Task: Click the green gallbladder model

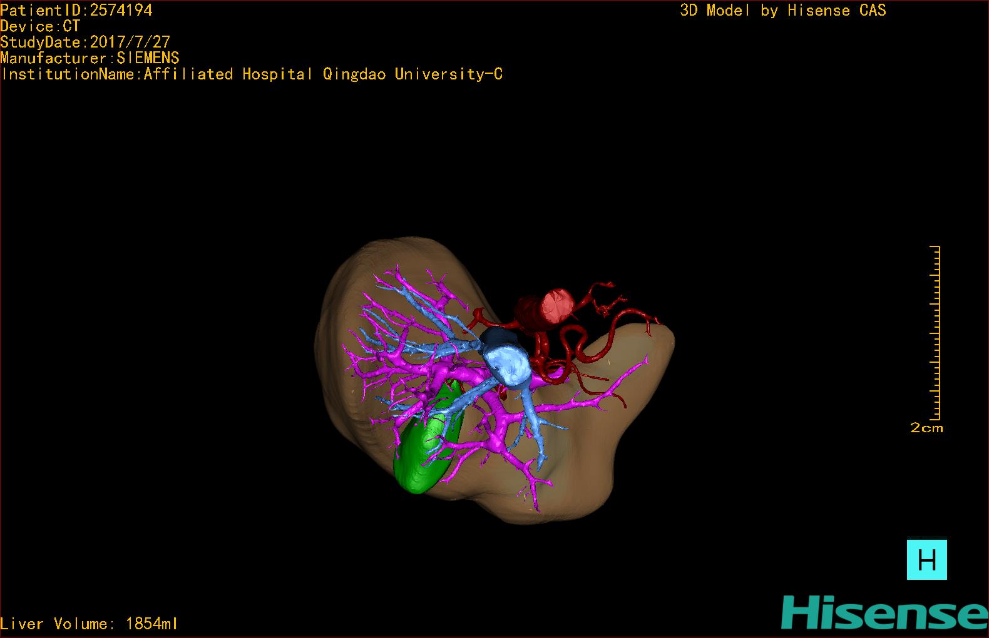Action: coord(428,438)
